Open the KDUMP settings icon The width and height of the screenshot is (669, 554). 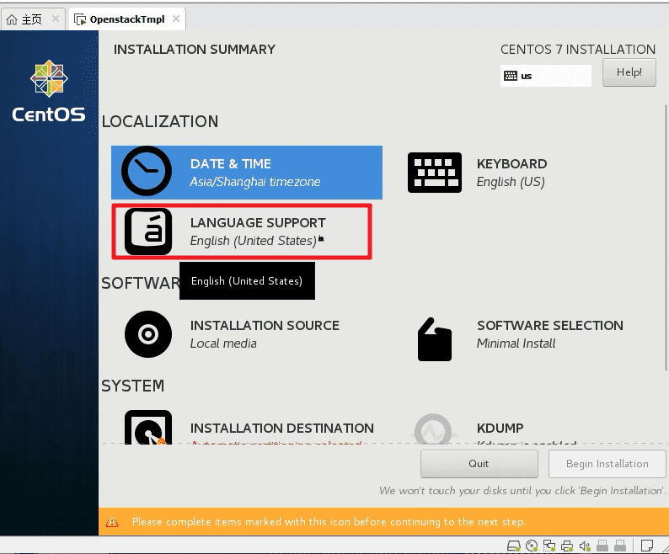[x=433, y=429]
